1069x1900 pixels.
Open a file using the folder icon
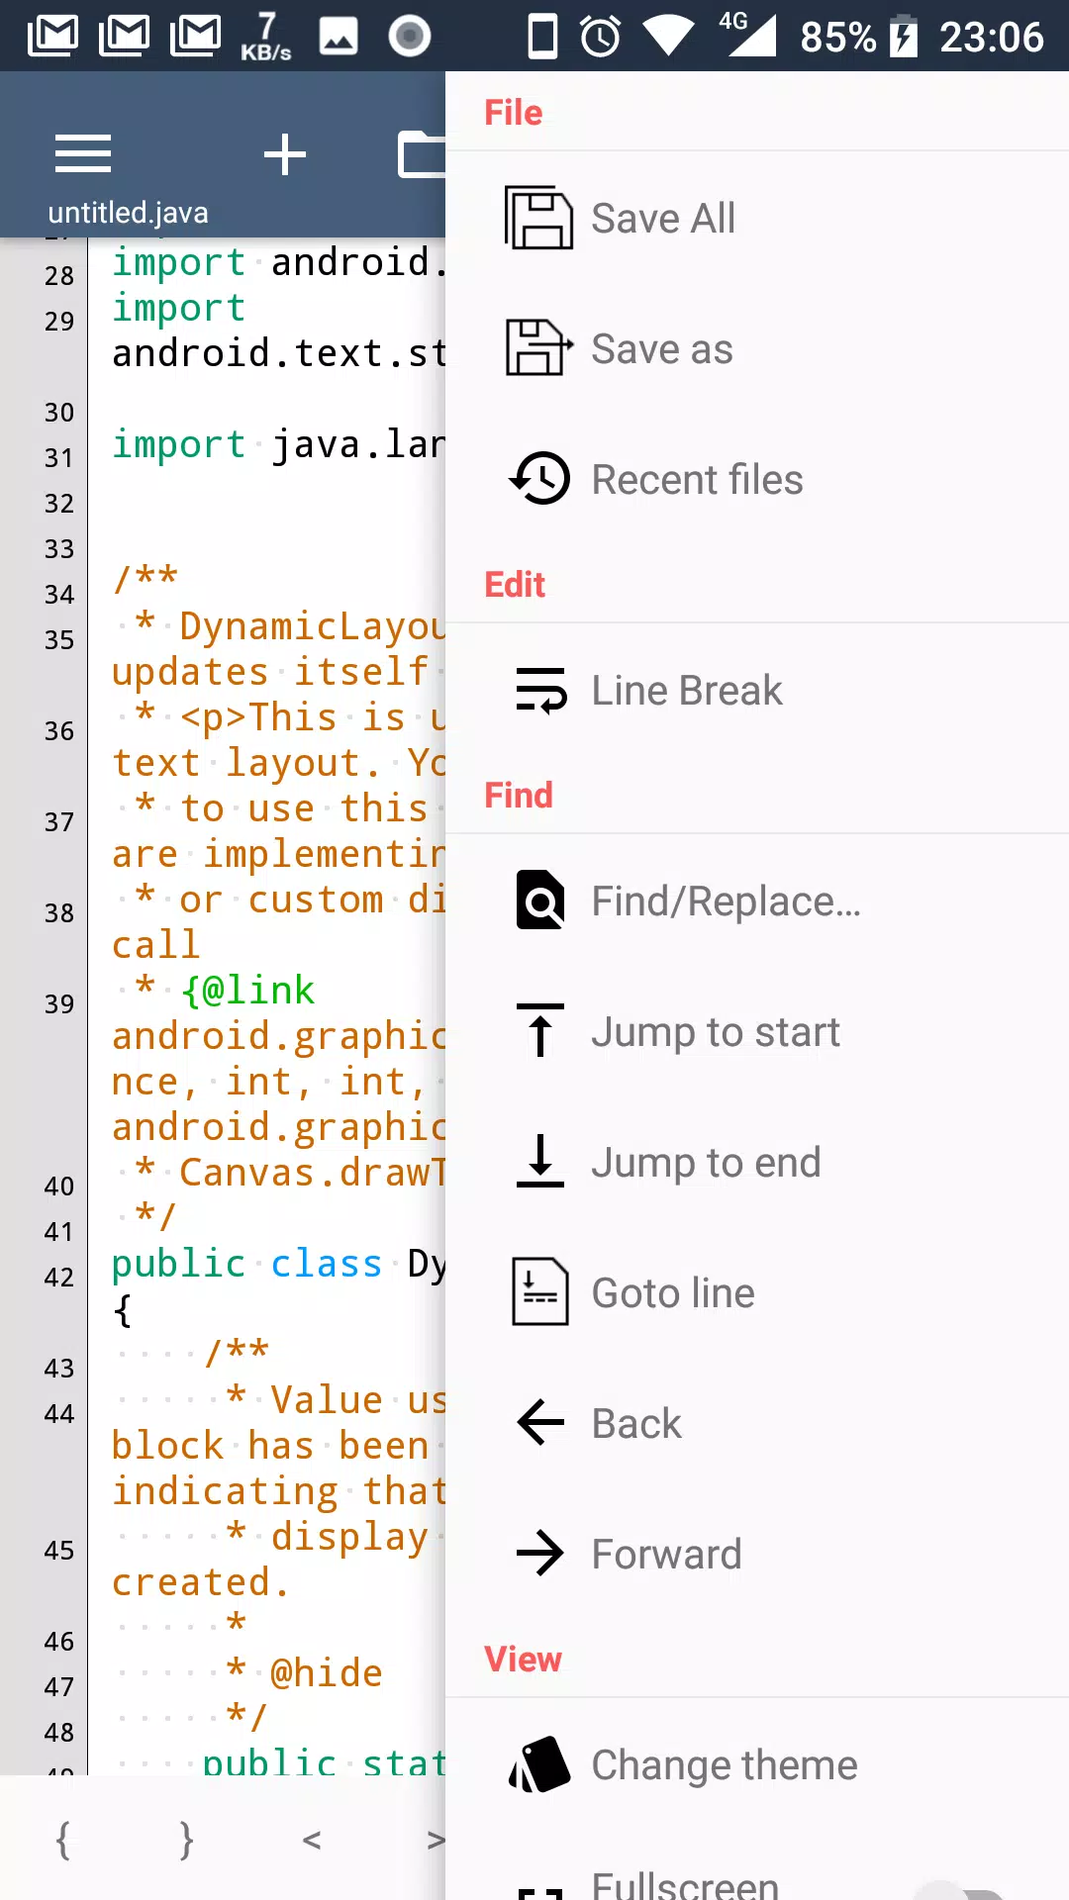point(422,154)
